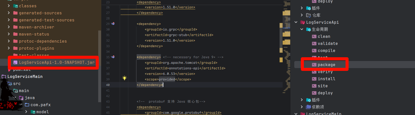Click the compile goal icon in Maven
415x115 pixels.
click(x=314, y=51)
